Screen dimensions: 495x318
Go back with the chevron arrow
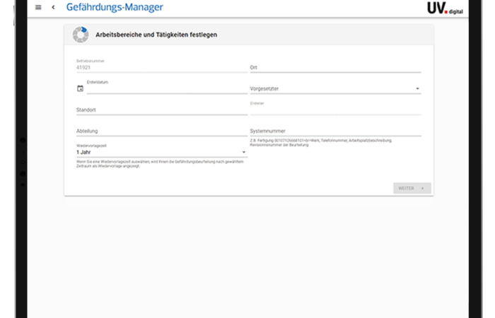(53, 7)
